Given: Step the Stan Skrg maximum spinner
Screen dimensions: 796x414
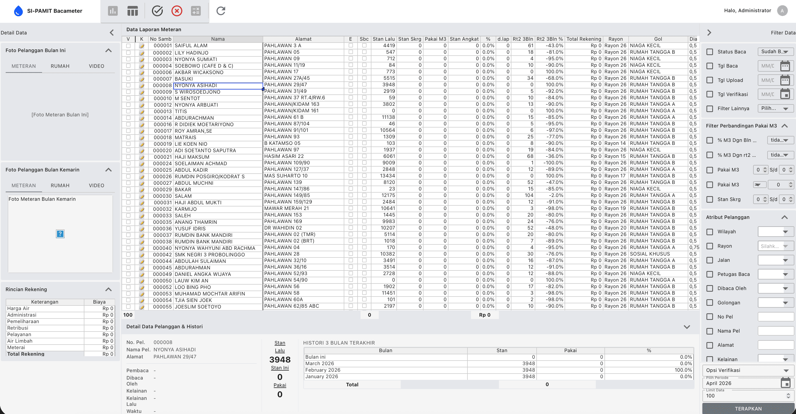Looking at the screenshot, I should coord(791,199).
